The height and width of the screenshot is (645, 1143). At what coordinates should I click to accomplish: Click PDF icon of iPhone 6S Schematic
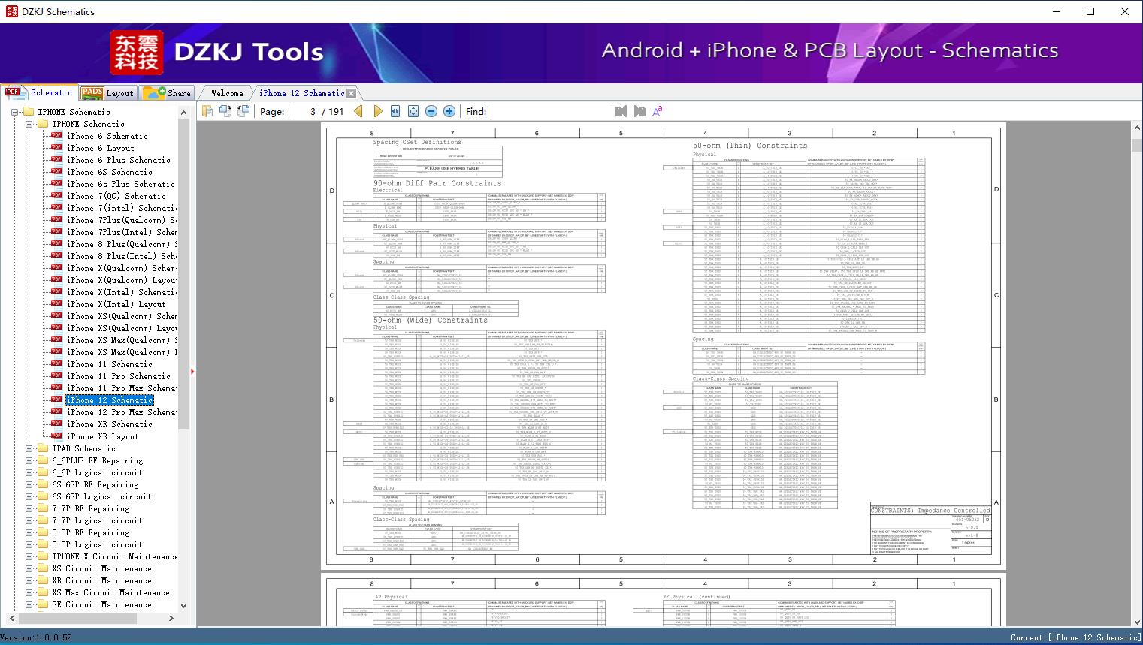tap(56, 172)
